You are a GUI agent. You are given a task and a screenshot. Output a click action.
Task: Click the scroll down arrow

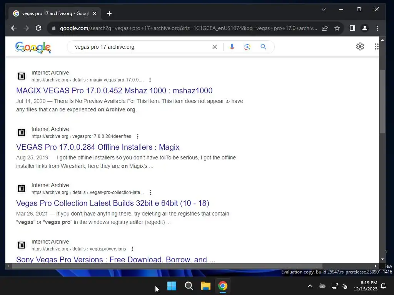(x=382, y=259)
